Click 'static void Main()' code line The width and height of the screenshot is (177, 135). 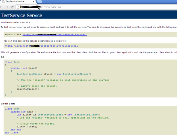pyautogui.click(x=24, y=68)
